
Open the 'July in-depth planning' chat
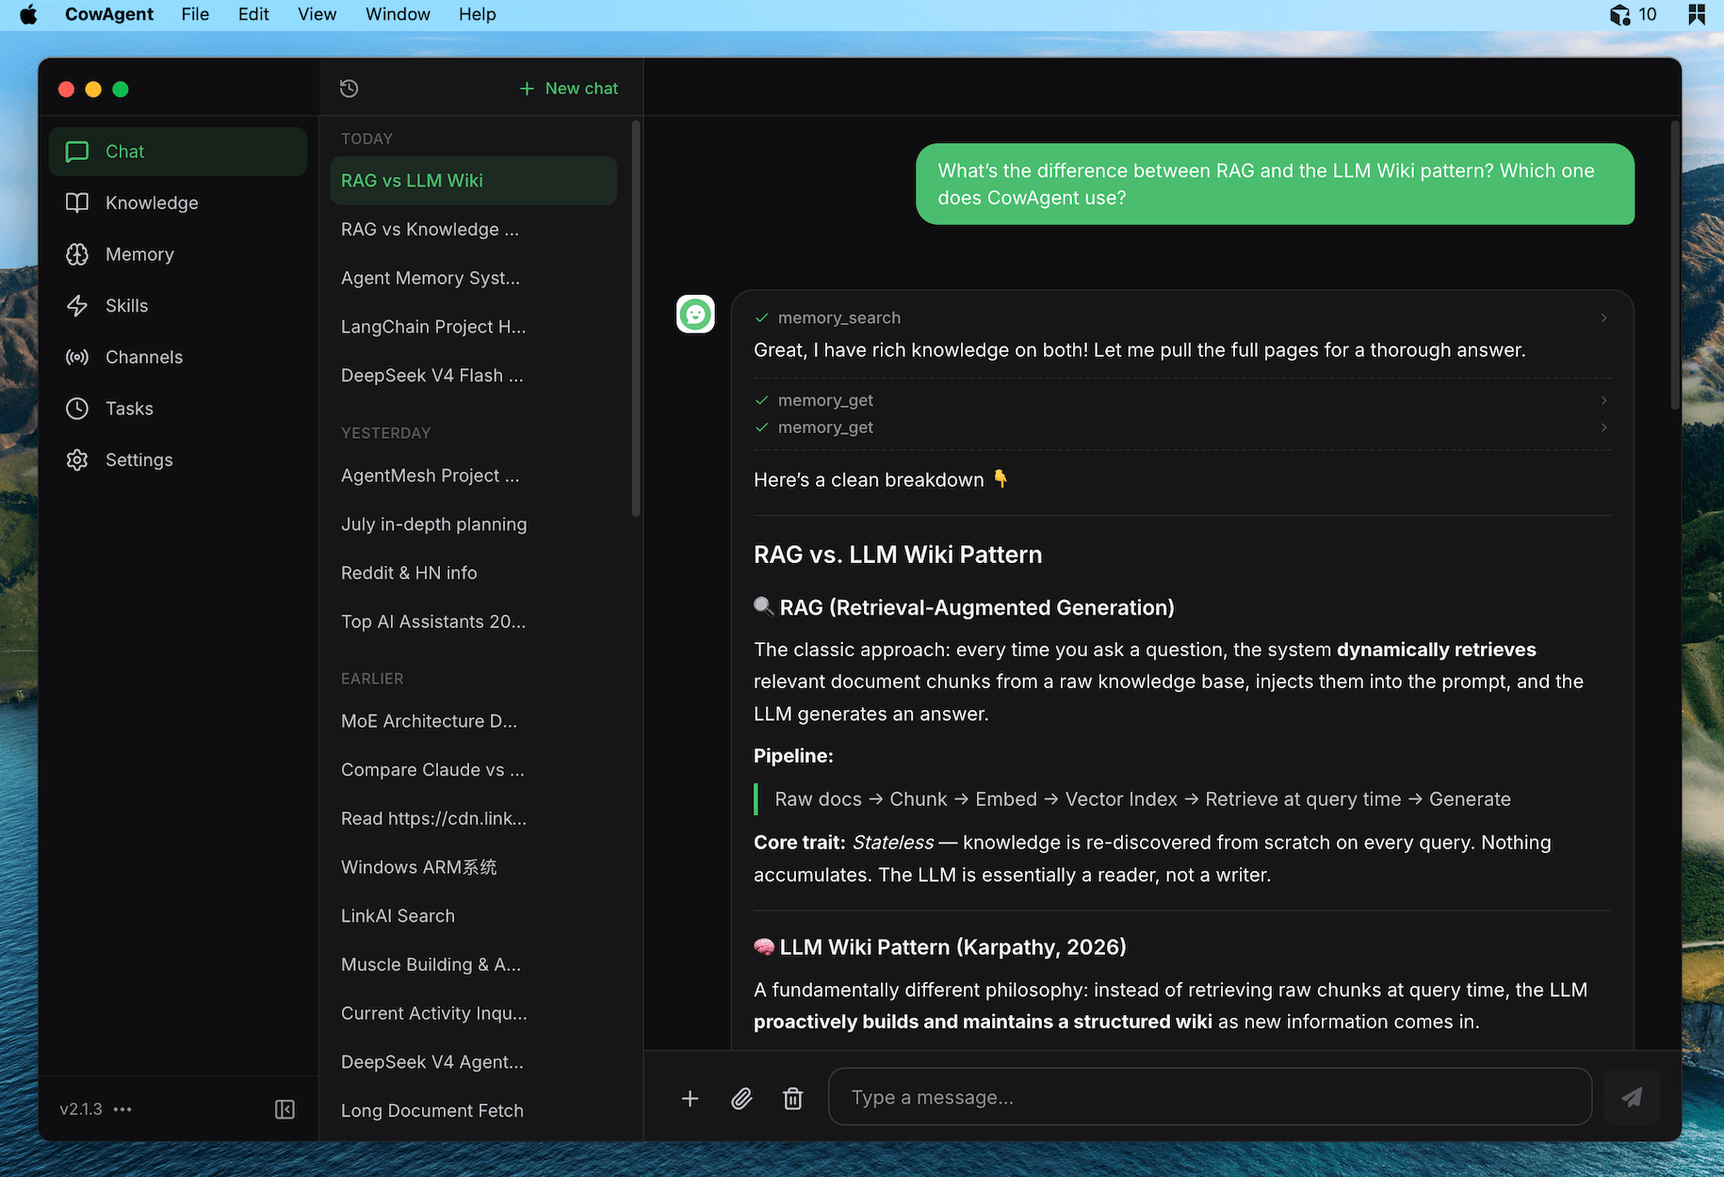pos(473,524)
